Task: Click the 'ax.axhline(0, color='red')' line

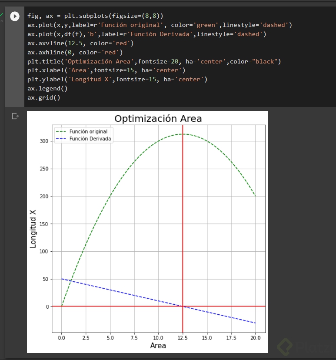Action: click(75, 53)
